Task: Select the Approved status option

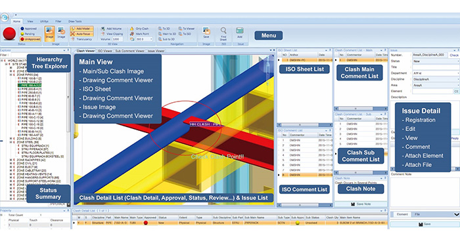Action: [29, 29]
